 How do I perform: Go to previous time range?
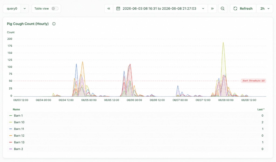coord(109,8)
